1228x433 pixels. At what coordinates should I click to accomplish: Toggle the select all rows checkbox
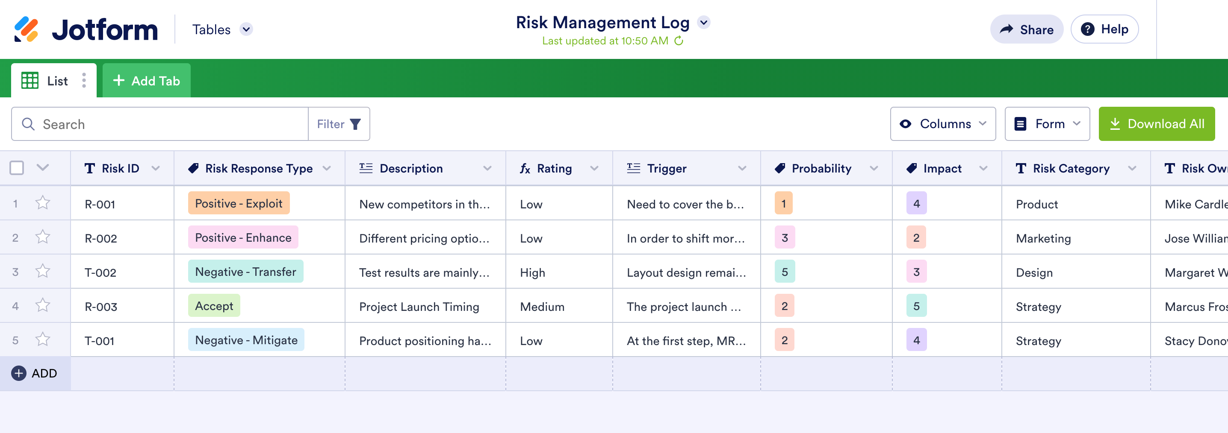point(17,168)
